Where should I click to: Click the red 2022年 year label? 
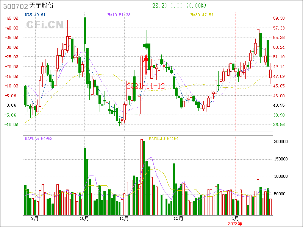235,224
